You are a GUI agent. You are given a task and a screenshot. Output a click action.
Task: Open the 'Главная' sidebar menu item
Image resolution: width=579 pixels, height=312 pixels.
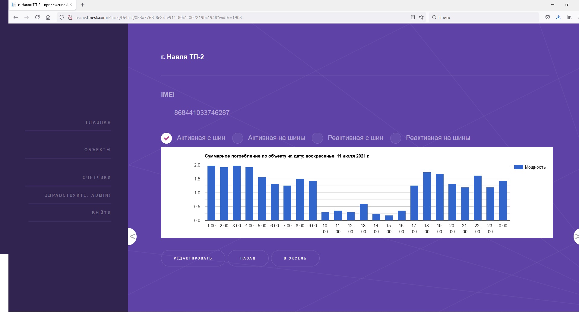[x=98, y=122]
